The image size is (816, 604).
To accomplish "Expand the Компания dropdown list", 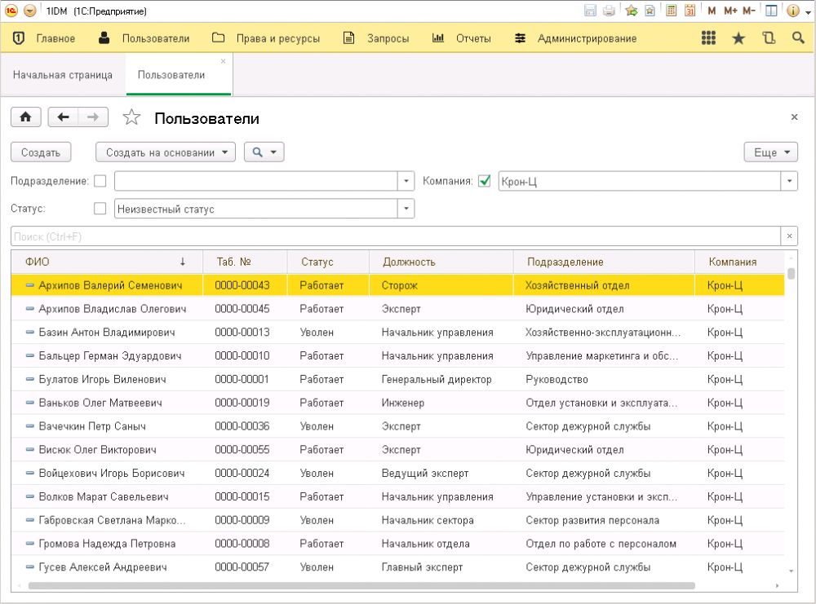I will [789, 181].
